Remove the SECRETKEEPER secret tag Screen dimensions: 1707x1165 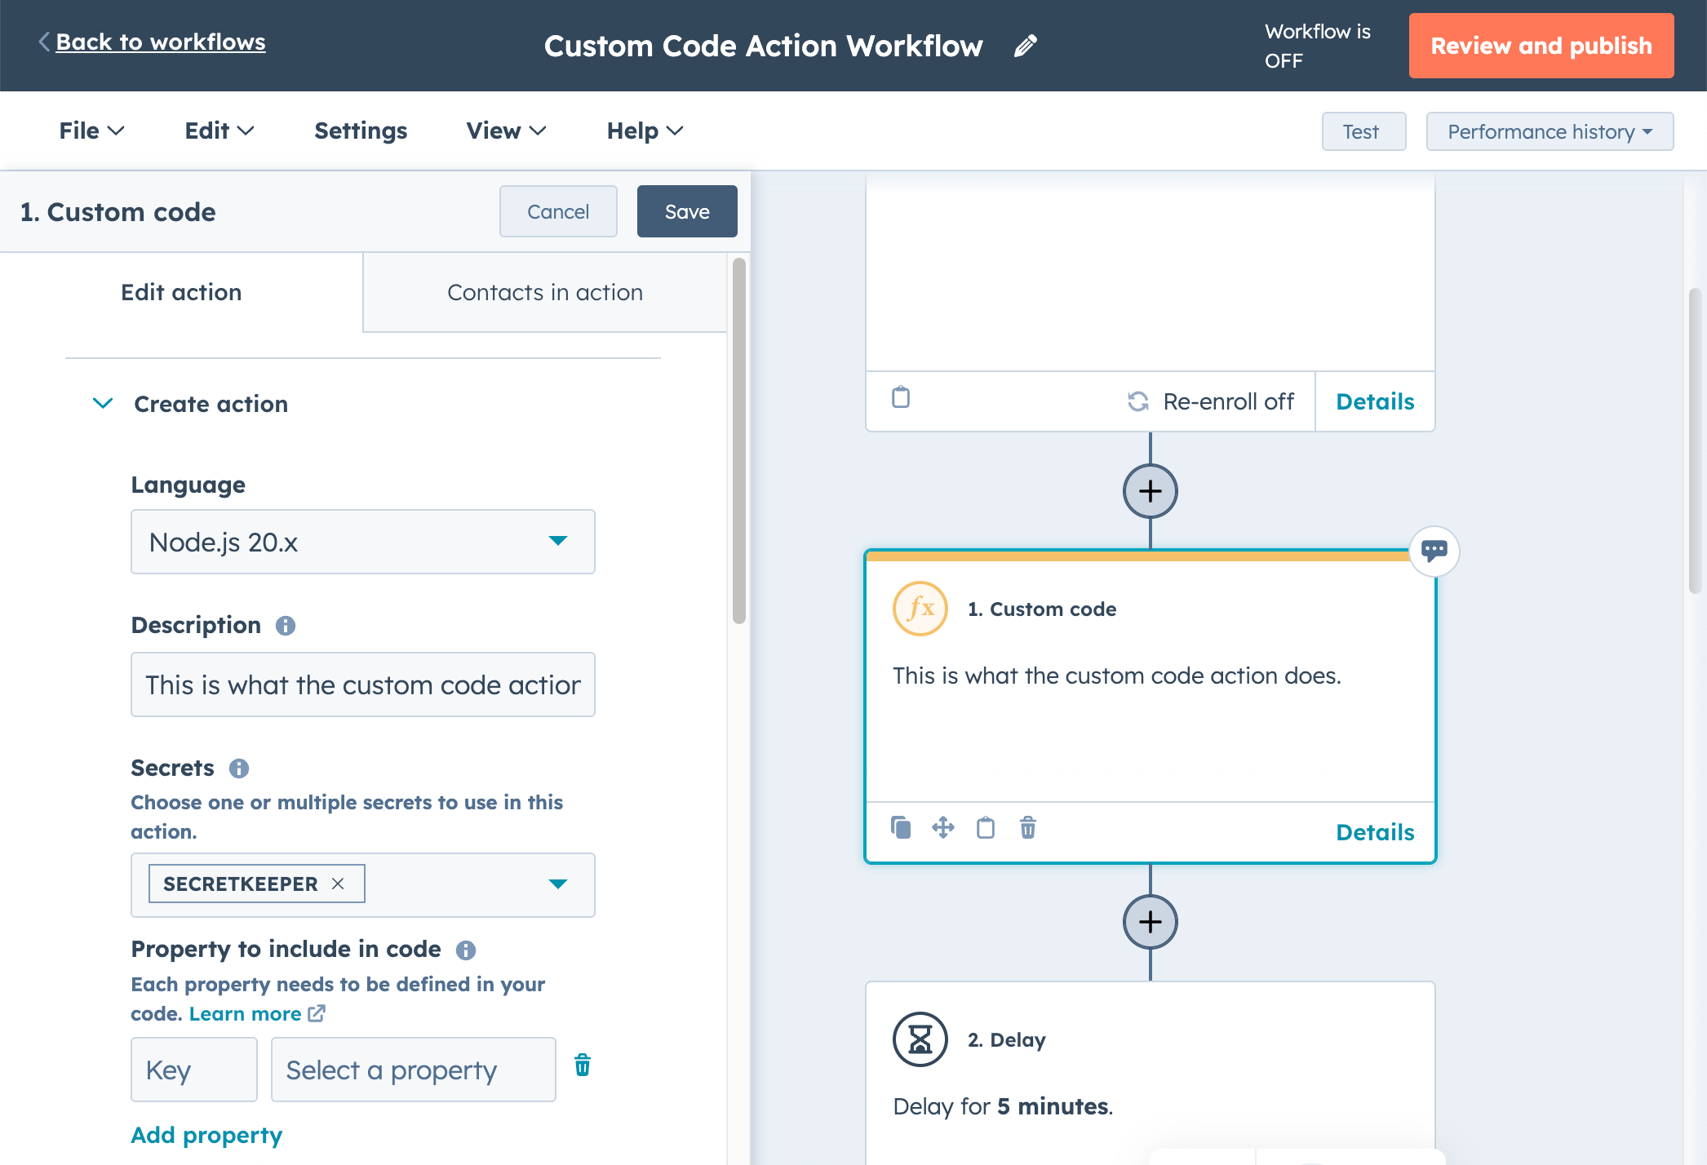(x=338, y=884)
